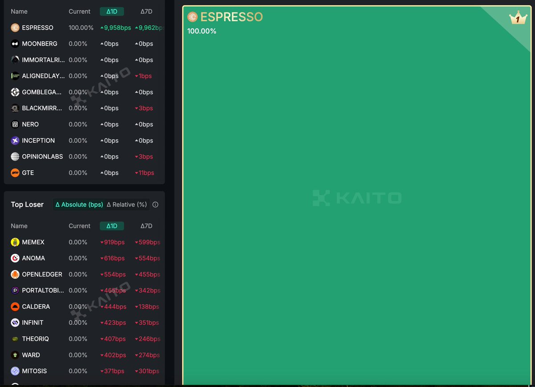Click the MOONBERG project icon

[x=15, y=44]
